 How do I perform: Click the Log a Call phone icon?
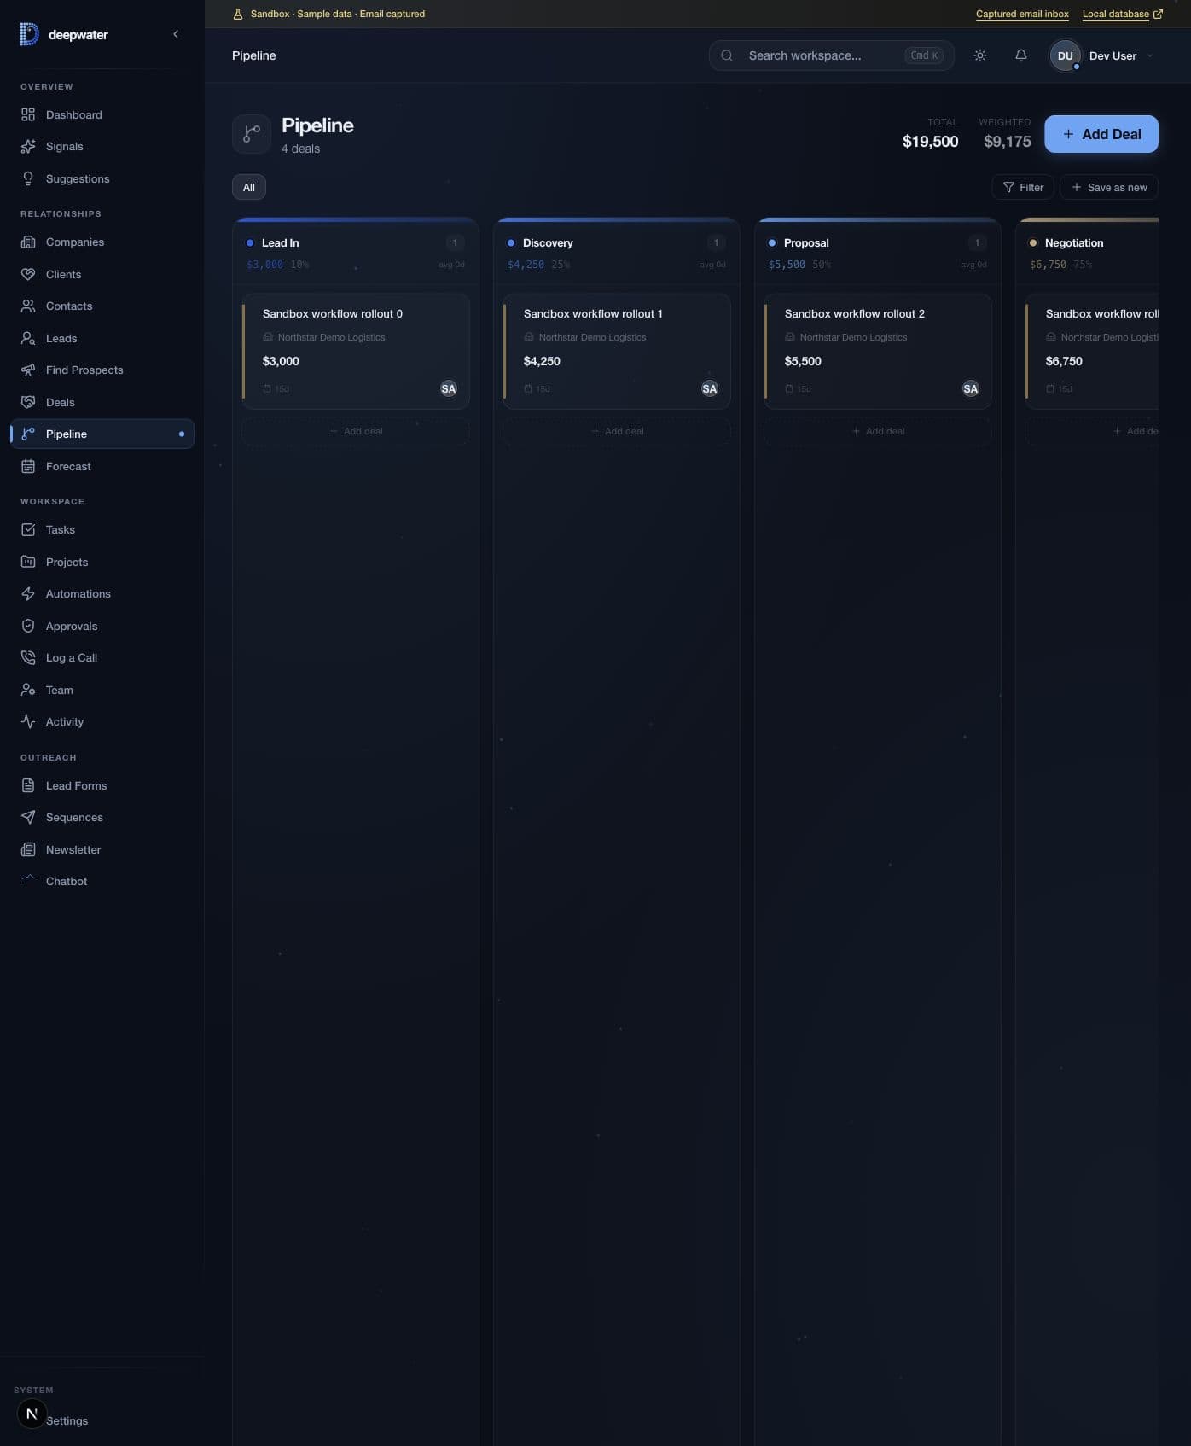pos(28,657)
